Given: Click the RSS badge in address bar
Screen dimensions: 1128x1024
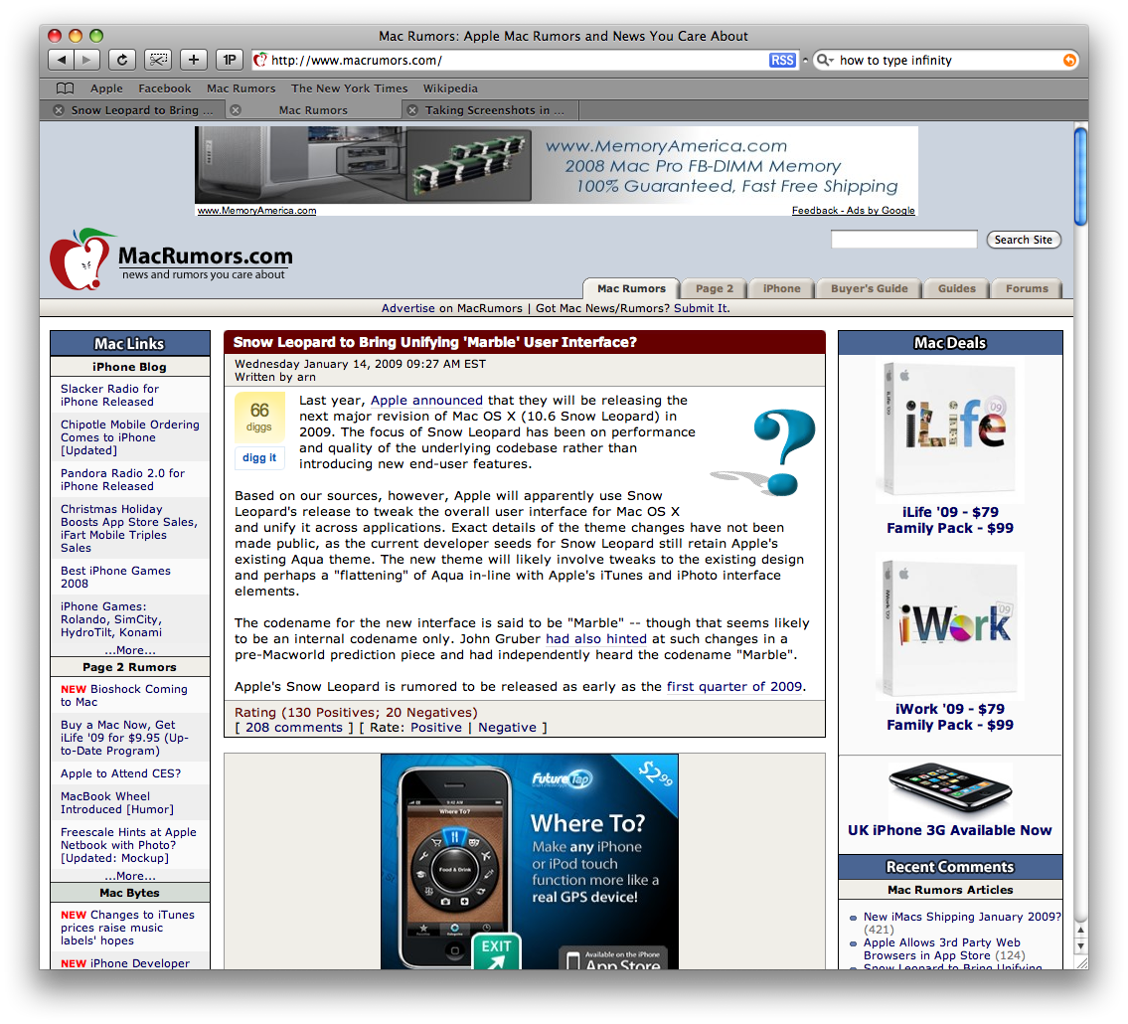Looking at the screenshot, I should tap(782, 61).
